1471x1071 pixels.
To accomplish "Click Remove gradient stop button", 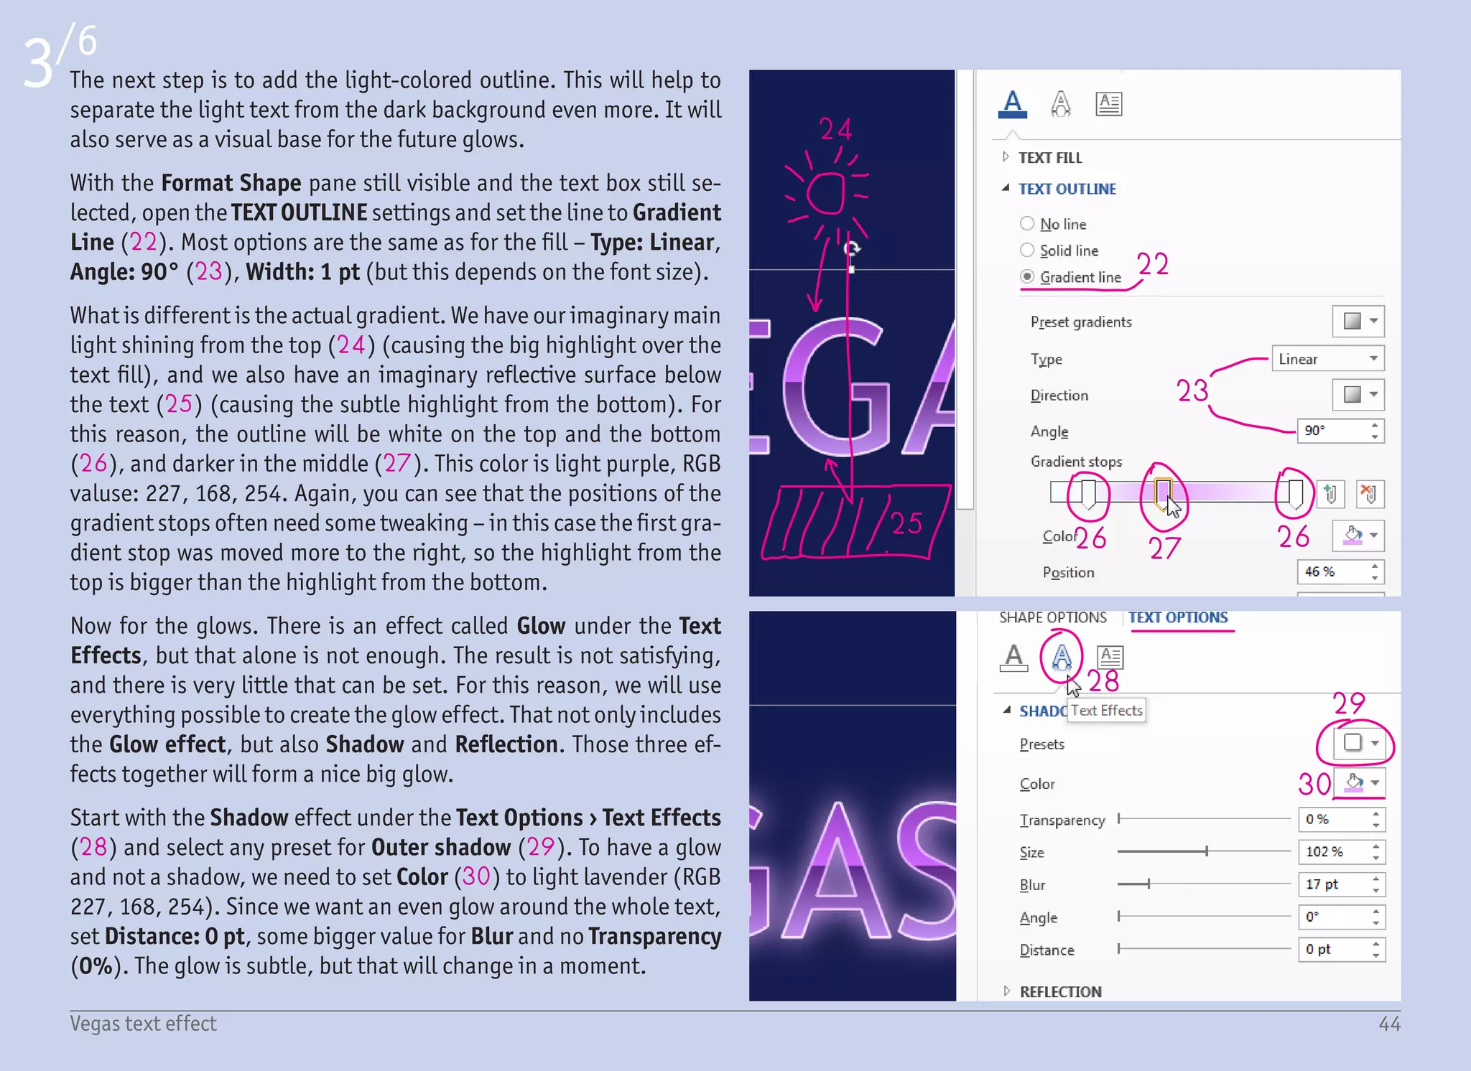I will [x=1369, y=494].
